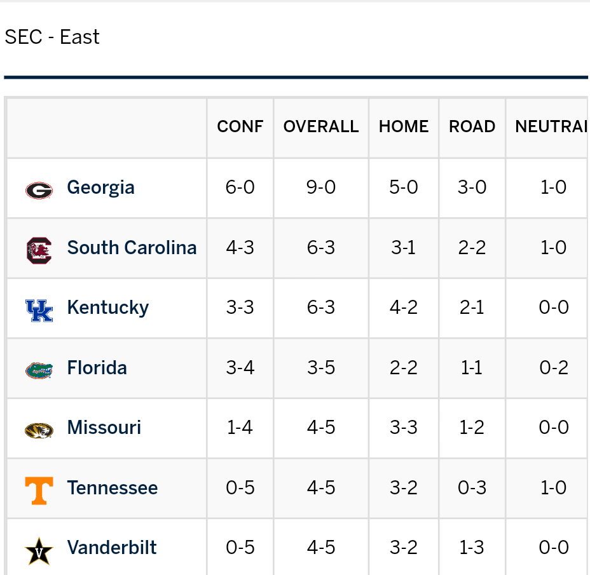
Task: Click the Georgia Bulldogs logo icon
Action: (x=39, y=189)
